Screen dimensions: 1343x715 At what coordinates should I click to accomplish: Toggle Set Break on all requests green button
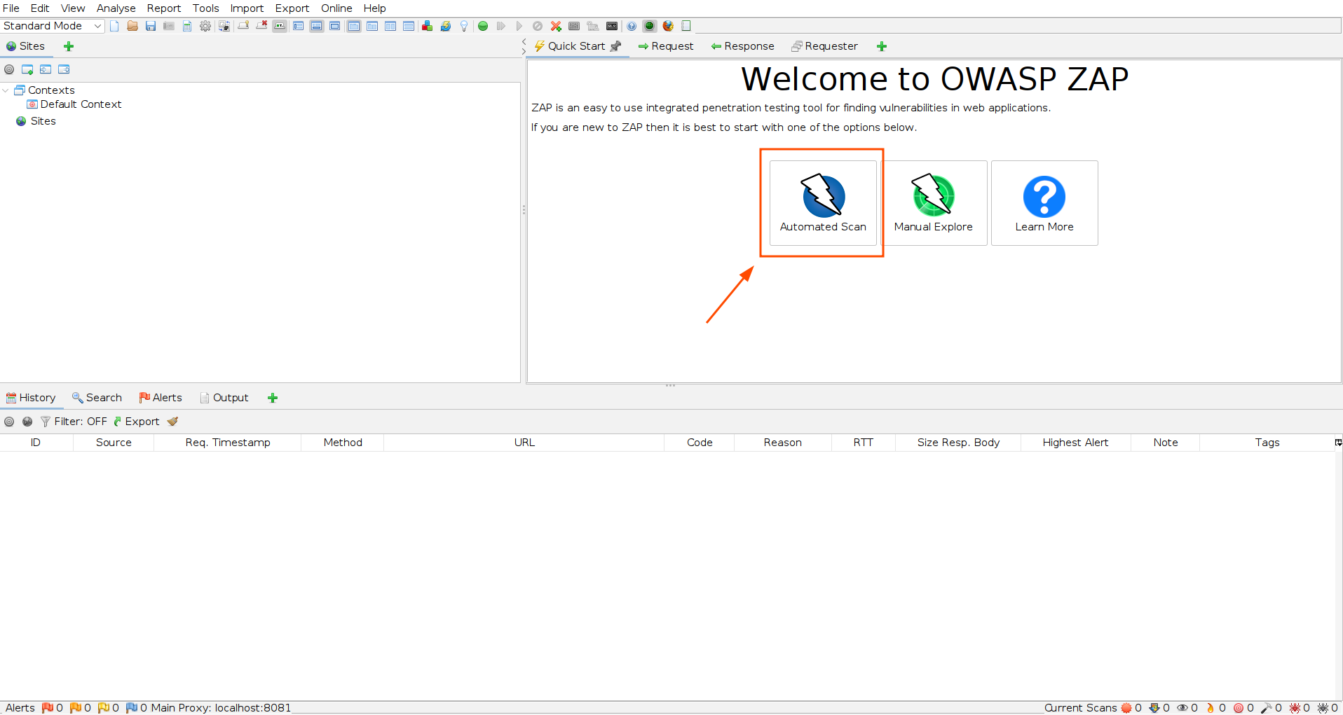(x=483, y=26)
